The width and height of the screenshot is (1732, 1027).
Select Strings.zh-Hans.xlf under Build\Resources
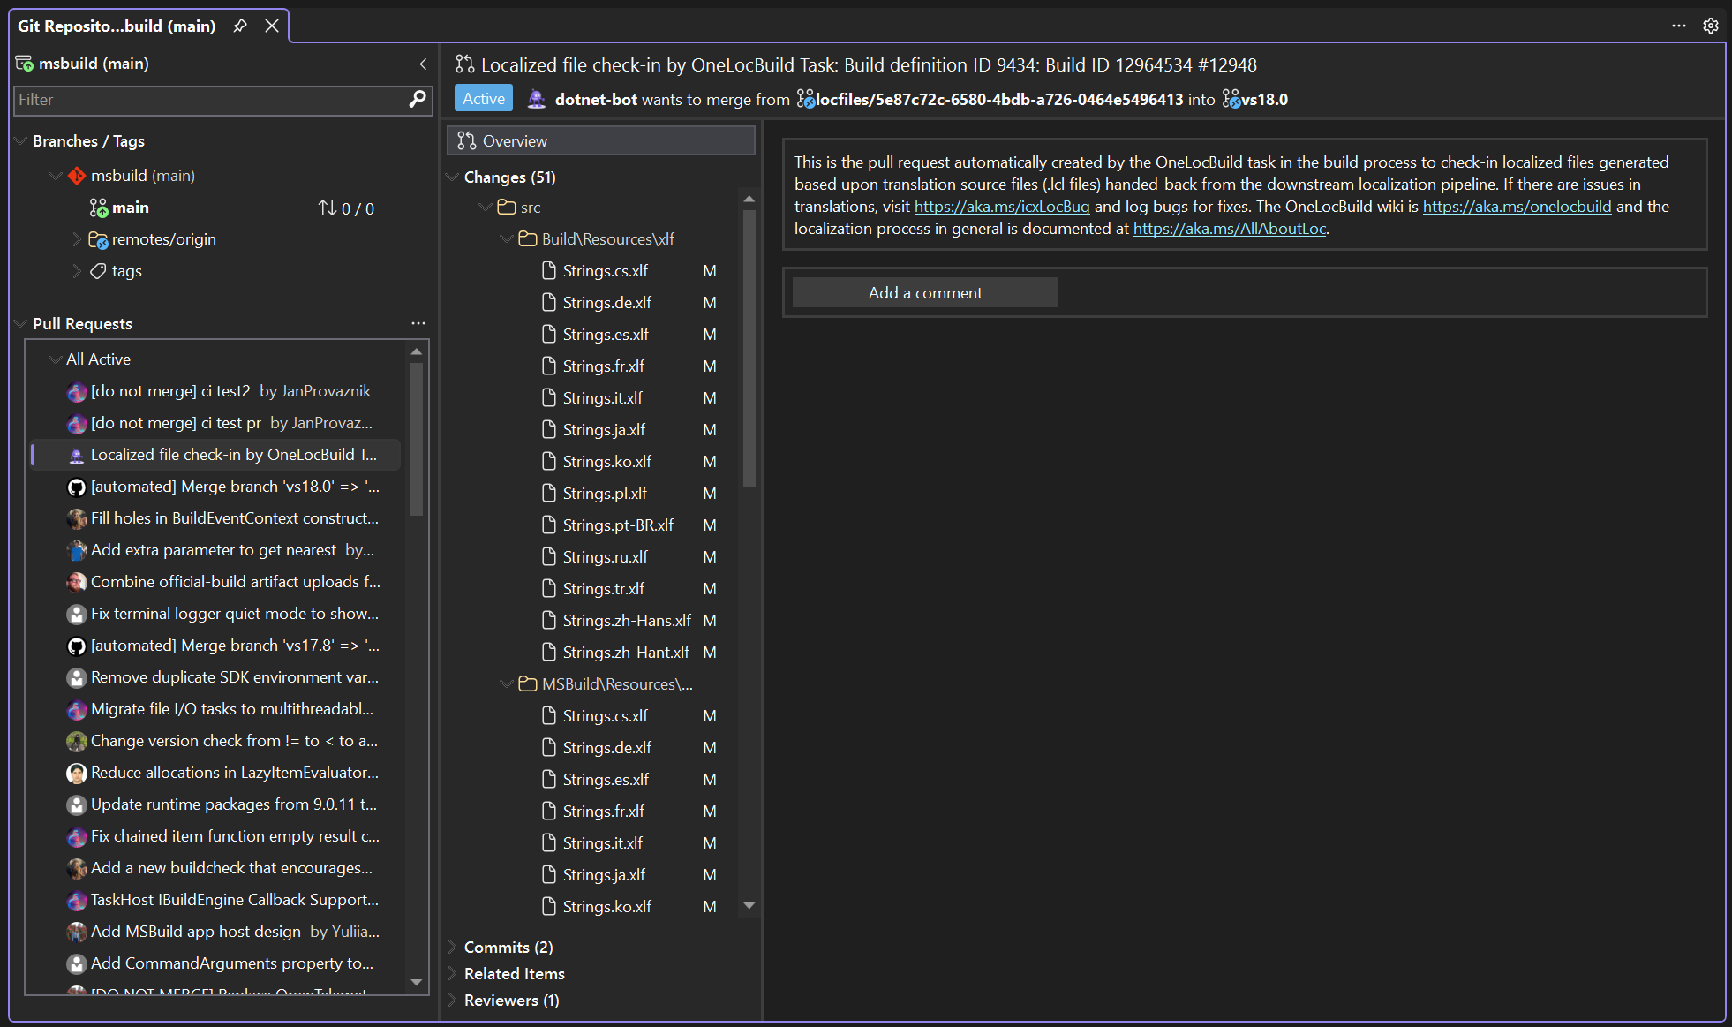point(627,621)
